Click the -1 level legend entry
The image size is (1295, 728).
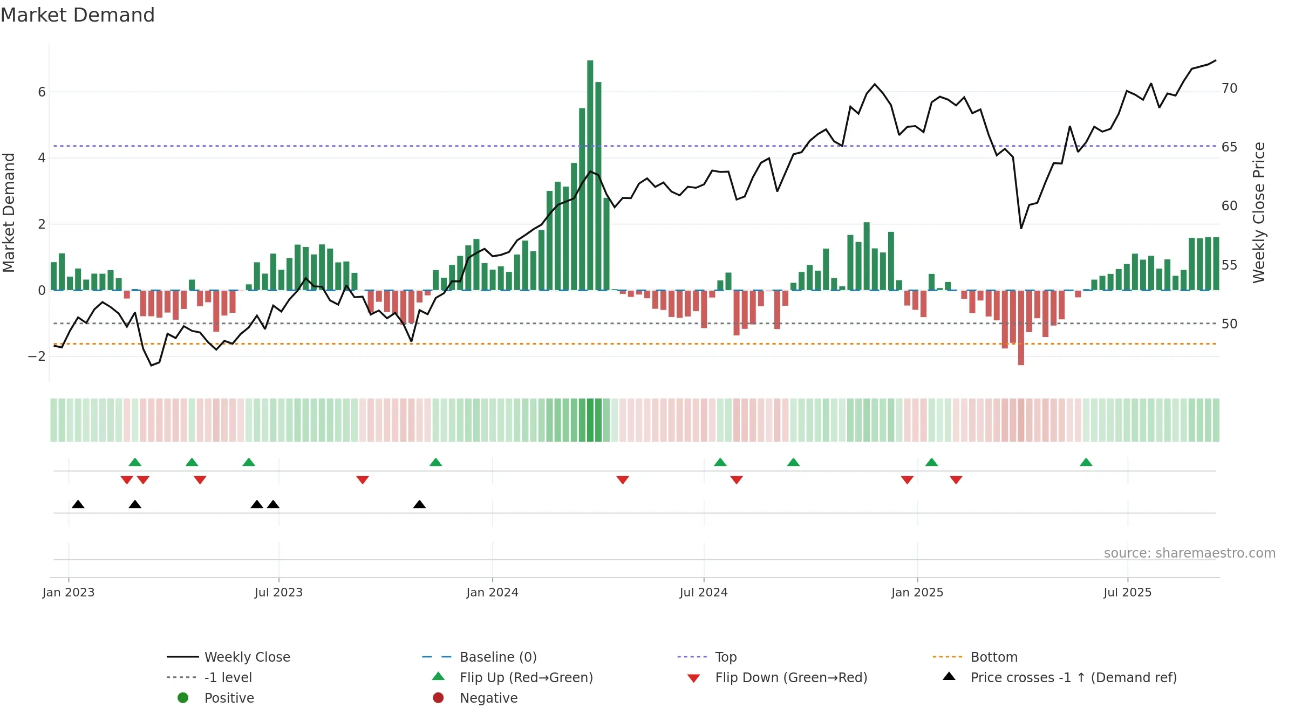coord(209,677)
